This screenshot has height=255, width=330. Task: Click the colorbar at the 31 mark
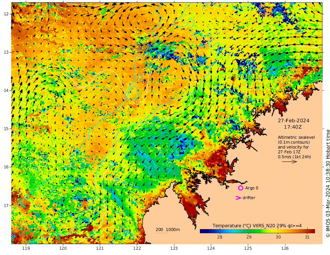(307, 231)
